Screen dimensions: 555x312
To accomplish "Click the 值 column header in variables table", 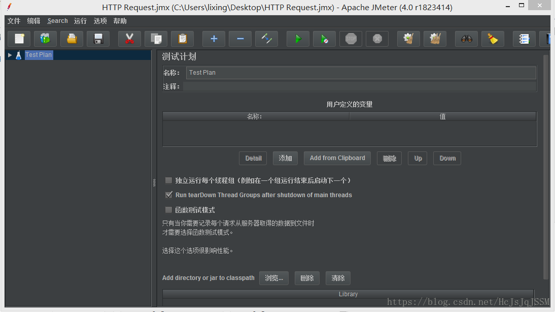I will click(x=443, y=116).
